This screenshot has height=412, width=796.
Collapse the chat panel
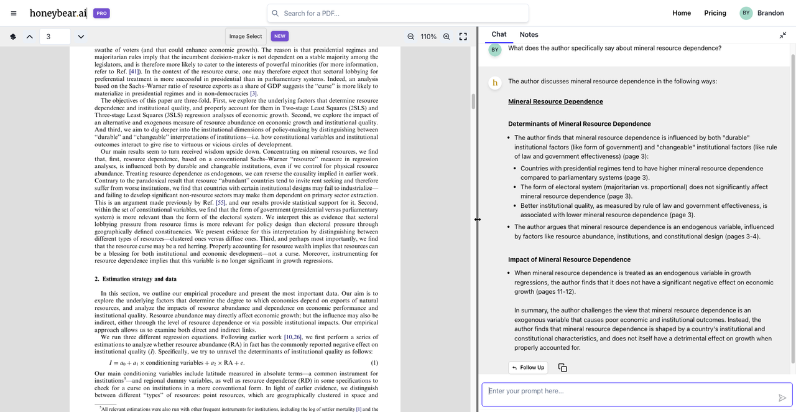point(783,35)
